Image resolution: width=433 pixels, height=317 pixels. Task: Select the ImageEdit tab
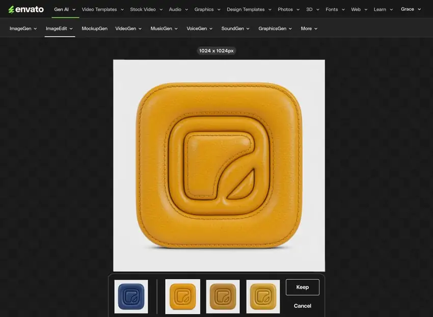57,29
